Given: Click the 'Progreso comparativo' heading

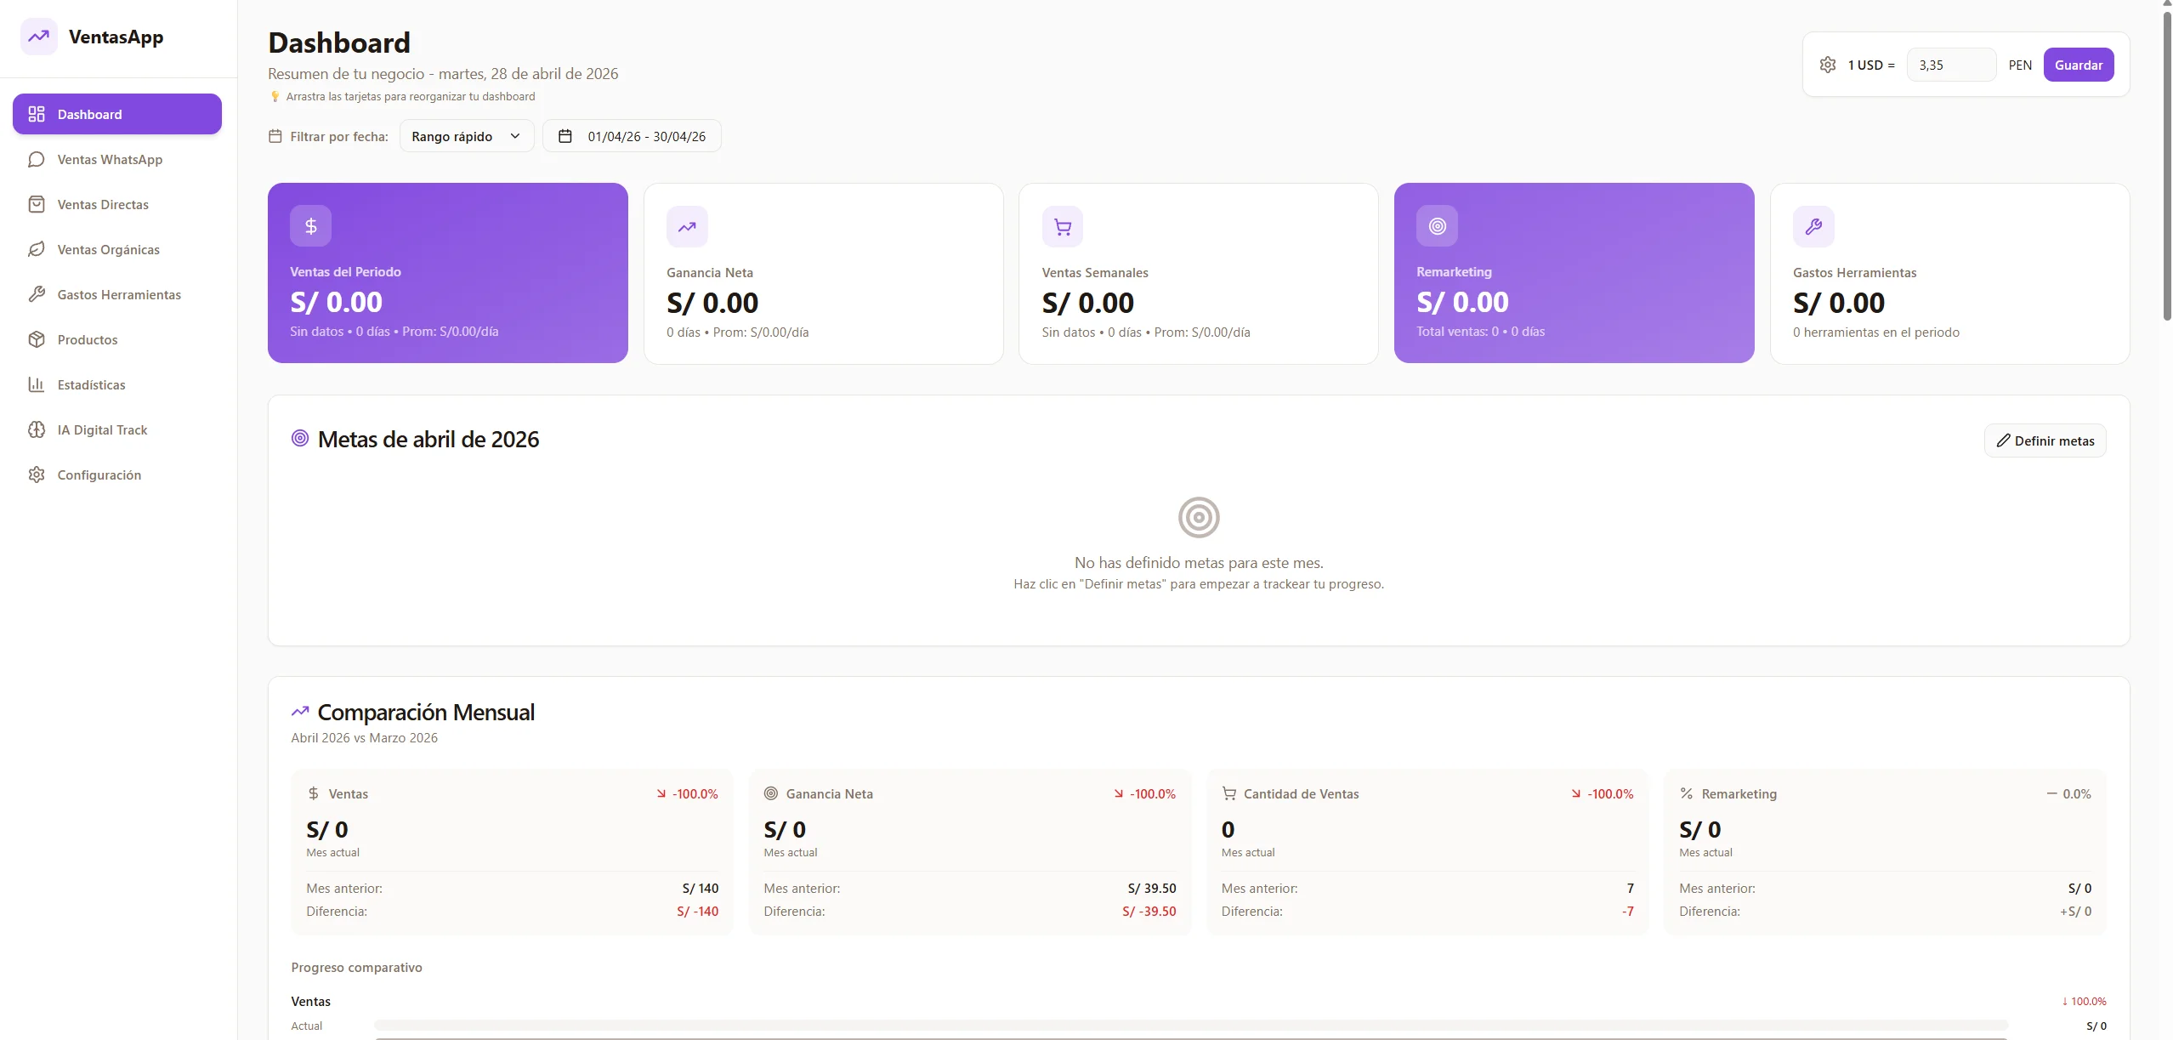Looking at the screenshot, I should click(x=357, y=967).
